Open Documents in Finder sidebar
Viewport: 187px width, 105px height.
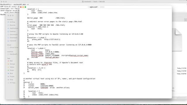coord(12,34)
